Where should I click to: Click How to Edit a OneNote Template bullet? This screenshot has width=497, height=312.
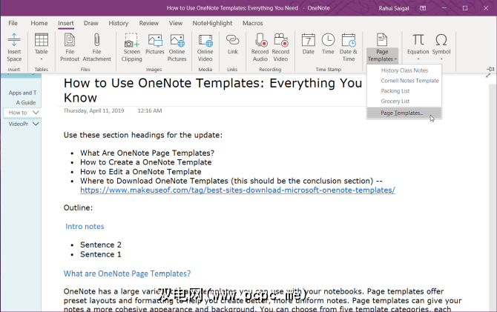tap(141, 172)
